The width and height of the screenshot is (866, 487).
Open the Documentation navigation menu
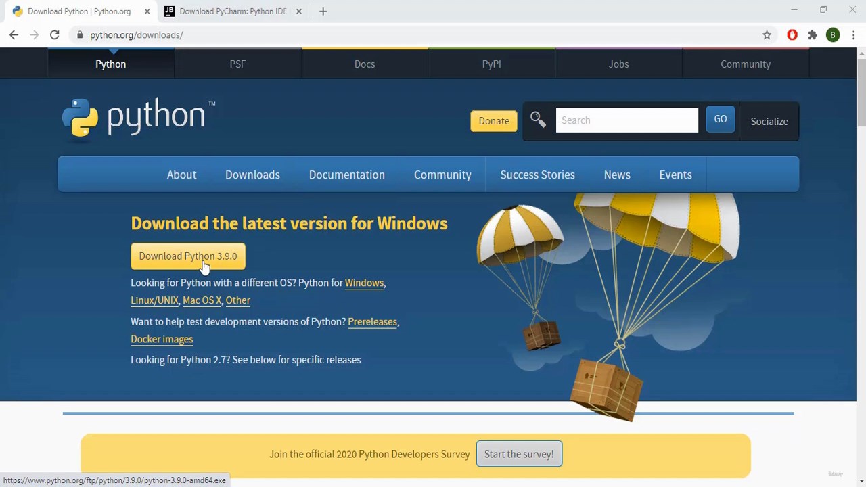pos(347,175)
